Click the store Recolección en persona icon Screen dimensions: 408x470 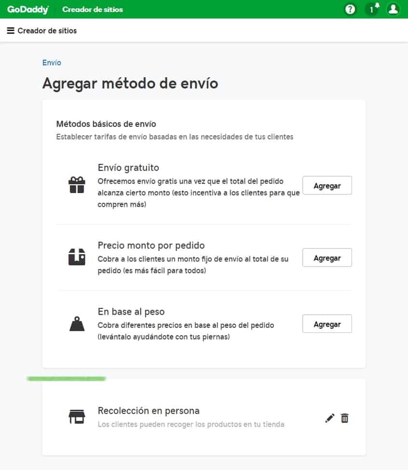tap(77, 416)
